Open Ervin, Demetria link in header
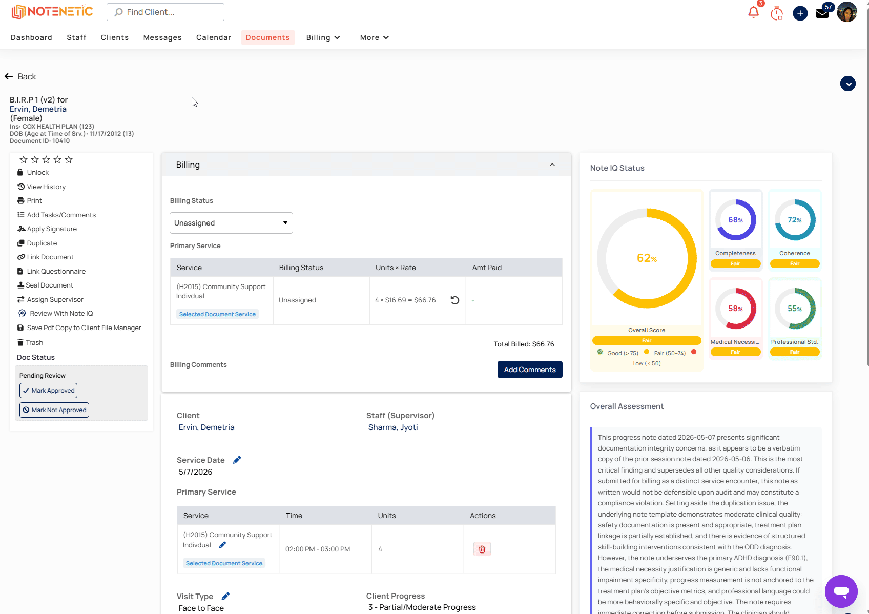The image size is (869, 614). [x=38, y=109]
